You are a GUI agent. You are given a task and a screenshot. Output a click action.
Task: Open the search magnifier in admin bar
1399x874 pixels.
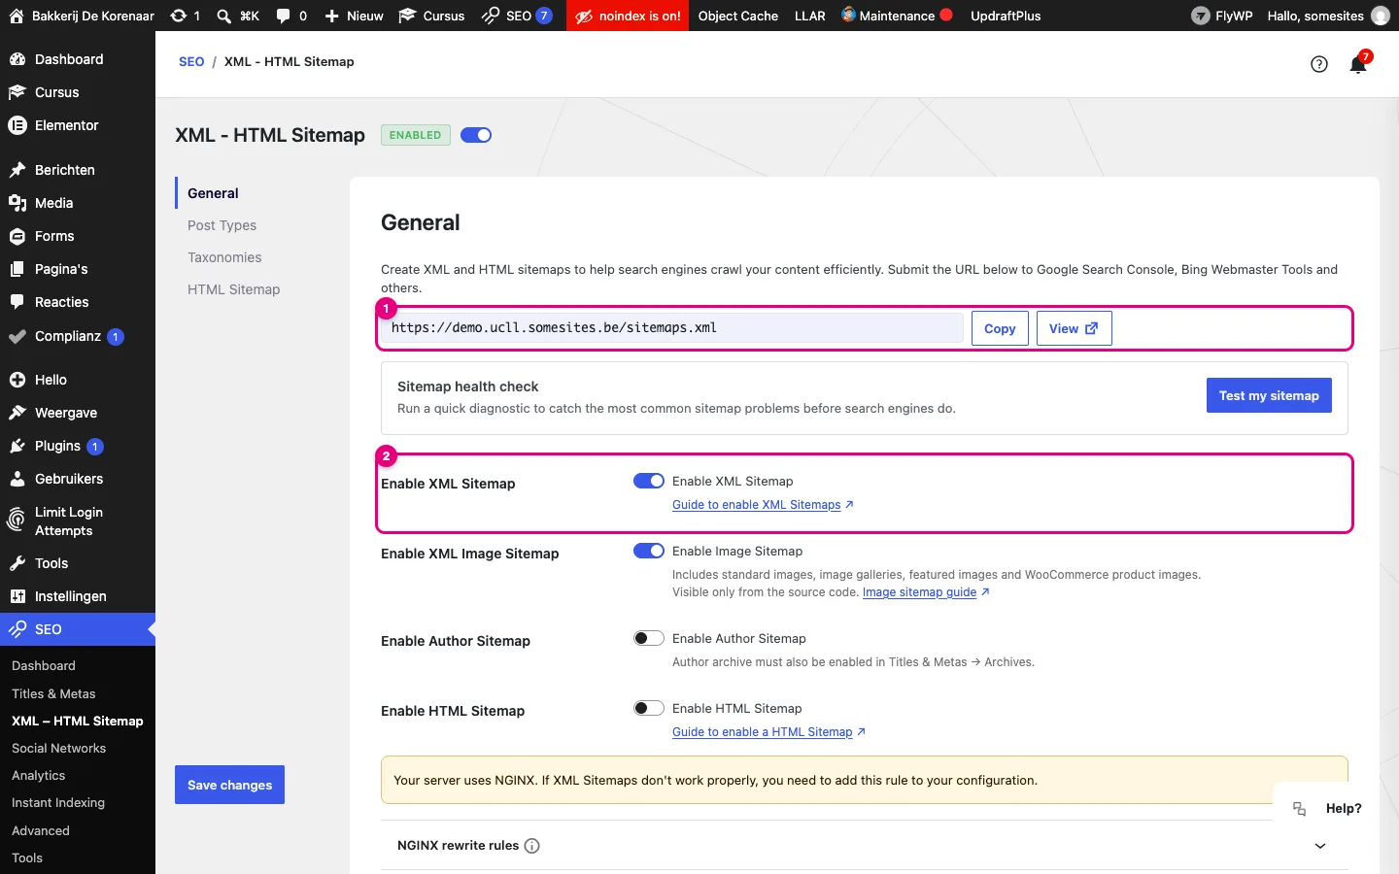[224, 16]
